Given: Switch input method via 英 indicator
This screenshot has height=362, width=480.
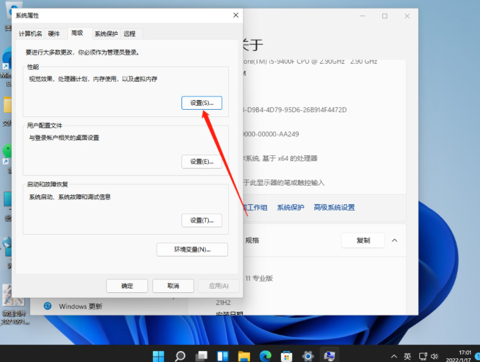Looking at the screenshot, I should point(407,356).
